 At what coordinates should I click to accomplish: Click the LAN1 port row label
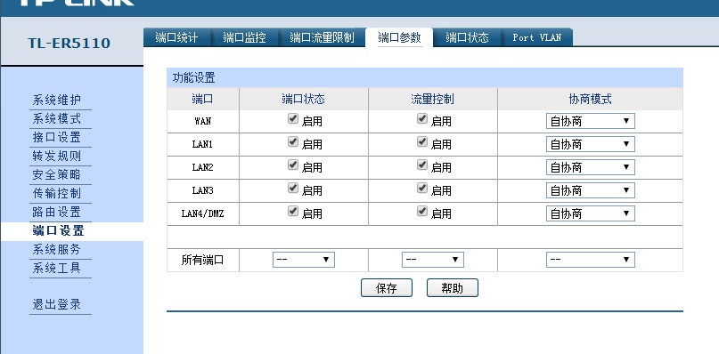(x=202, y=144)
